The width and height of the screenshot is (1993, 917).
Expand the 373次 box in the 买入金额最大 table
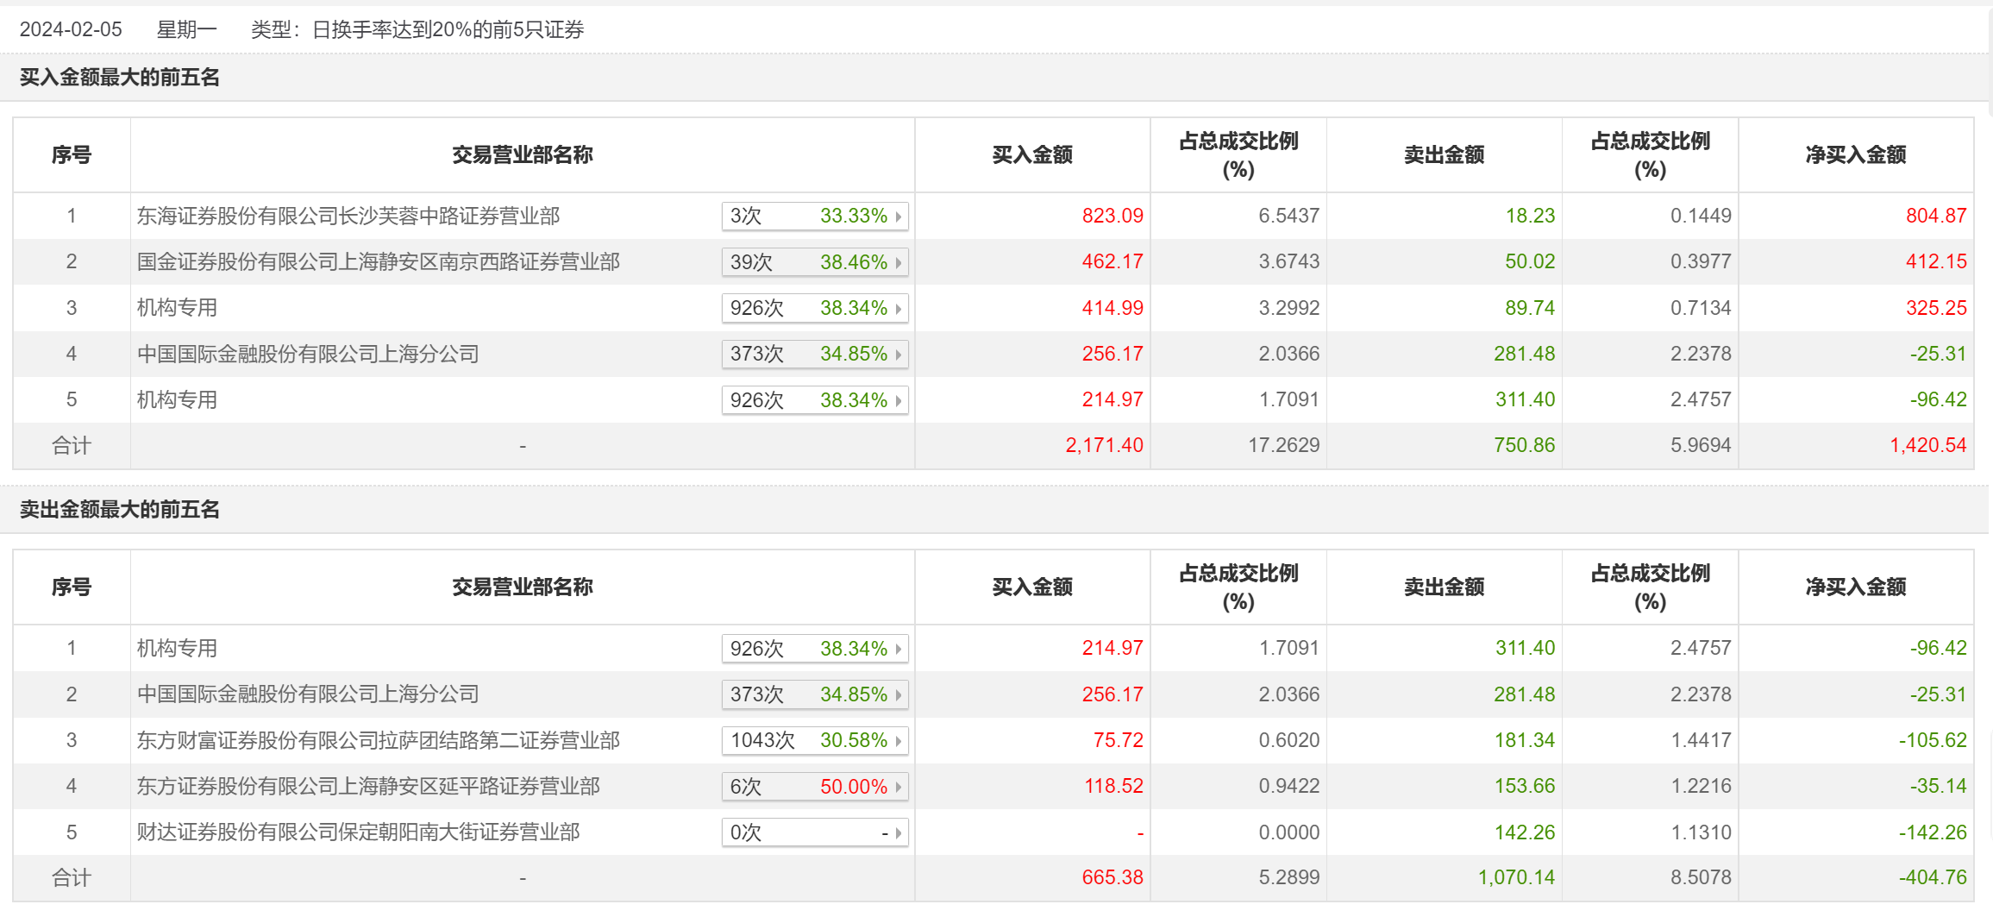(814, 355)
